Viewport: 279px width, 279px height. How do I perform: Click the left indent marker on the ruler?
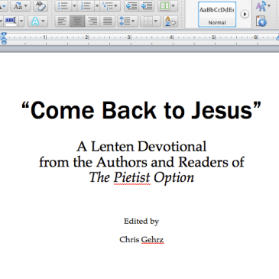point(4,41)
